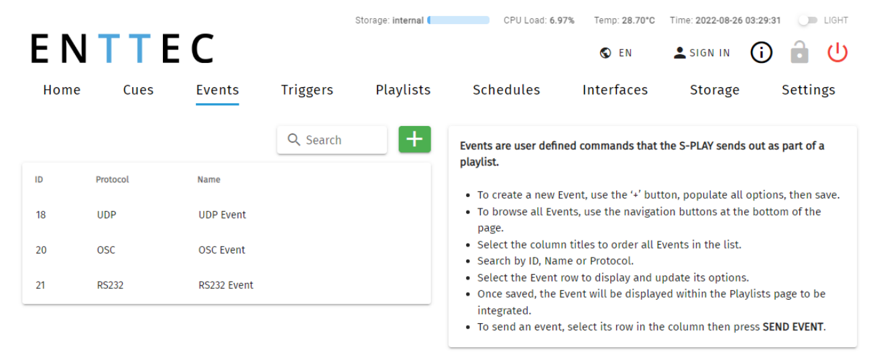Click the bold SEND EVENT text in help
Image resolution: width=877 pixels, height=362 pixels.
point(793,327)
